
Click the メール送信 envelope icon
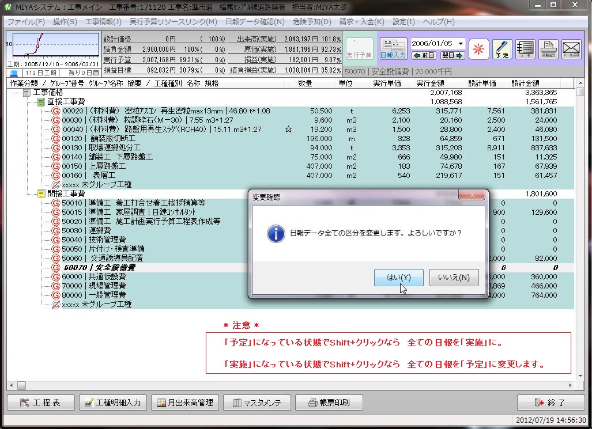pyautogui.click(x=571, y=49)
